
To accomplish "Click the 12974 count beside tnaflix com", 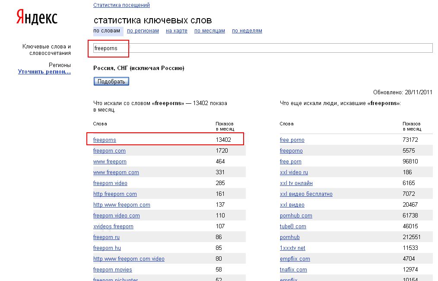I will pos(410,270).
